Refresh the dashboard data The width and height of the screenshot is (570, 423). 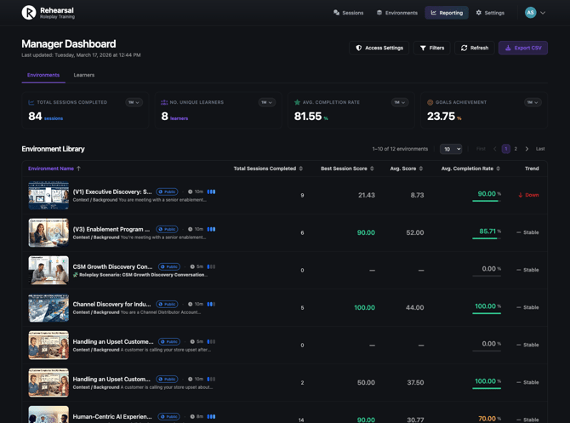(475, 48)
